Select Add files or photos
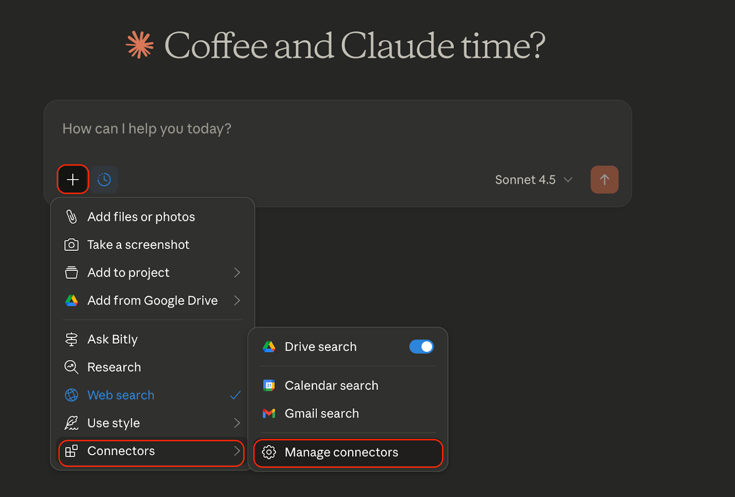This screenshot has height=497, width=735. pyautogui.click(x=152, y=217)
